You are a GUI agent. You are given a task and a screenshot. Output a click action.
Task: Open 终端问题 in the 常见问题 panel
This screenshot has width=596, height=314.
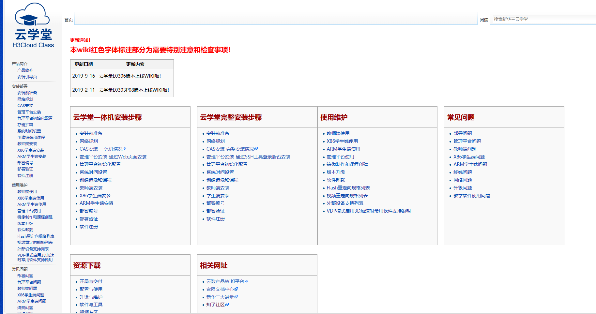pos(463,172)
